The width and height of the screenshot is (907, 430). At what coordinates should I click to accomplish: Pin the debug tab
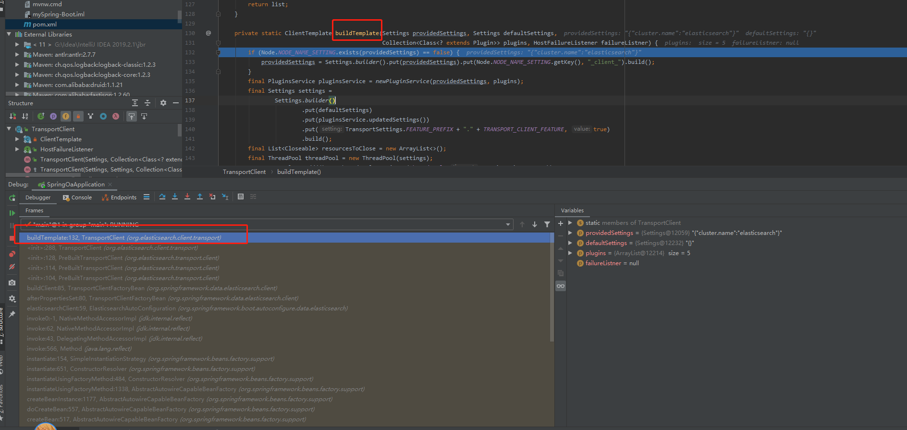coord(12,314)
